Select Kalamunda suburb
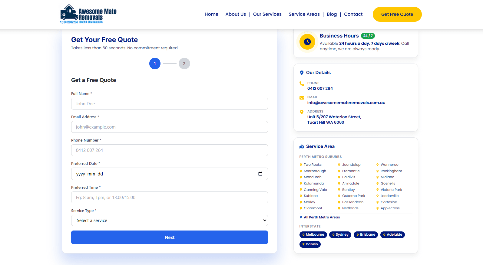483x265 pixels. [x=314, y=183]
